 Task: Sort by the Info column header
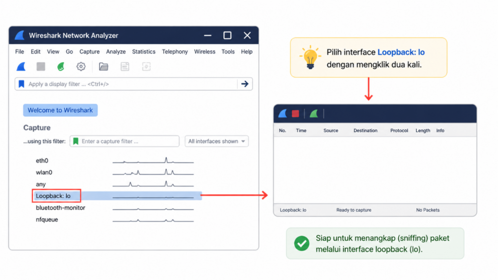(x=440, y=130)
